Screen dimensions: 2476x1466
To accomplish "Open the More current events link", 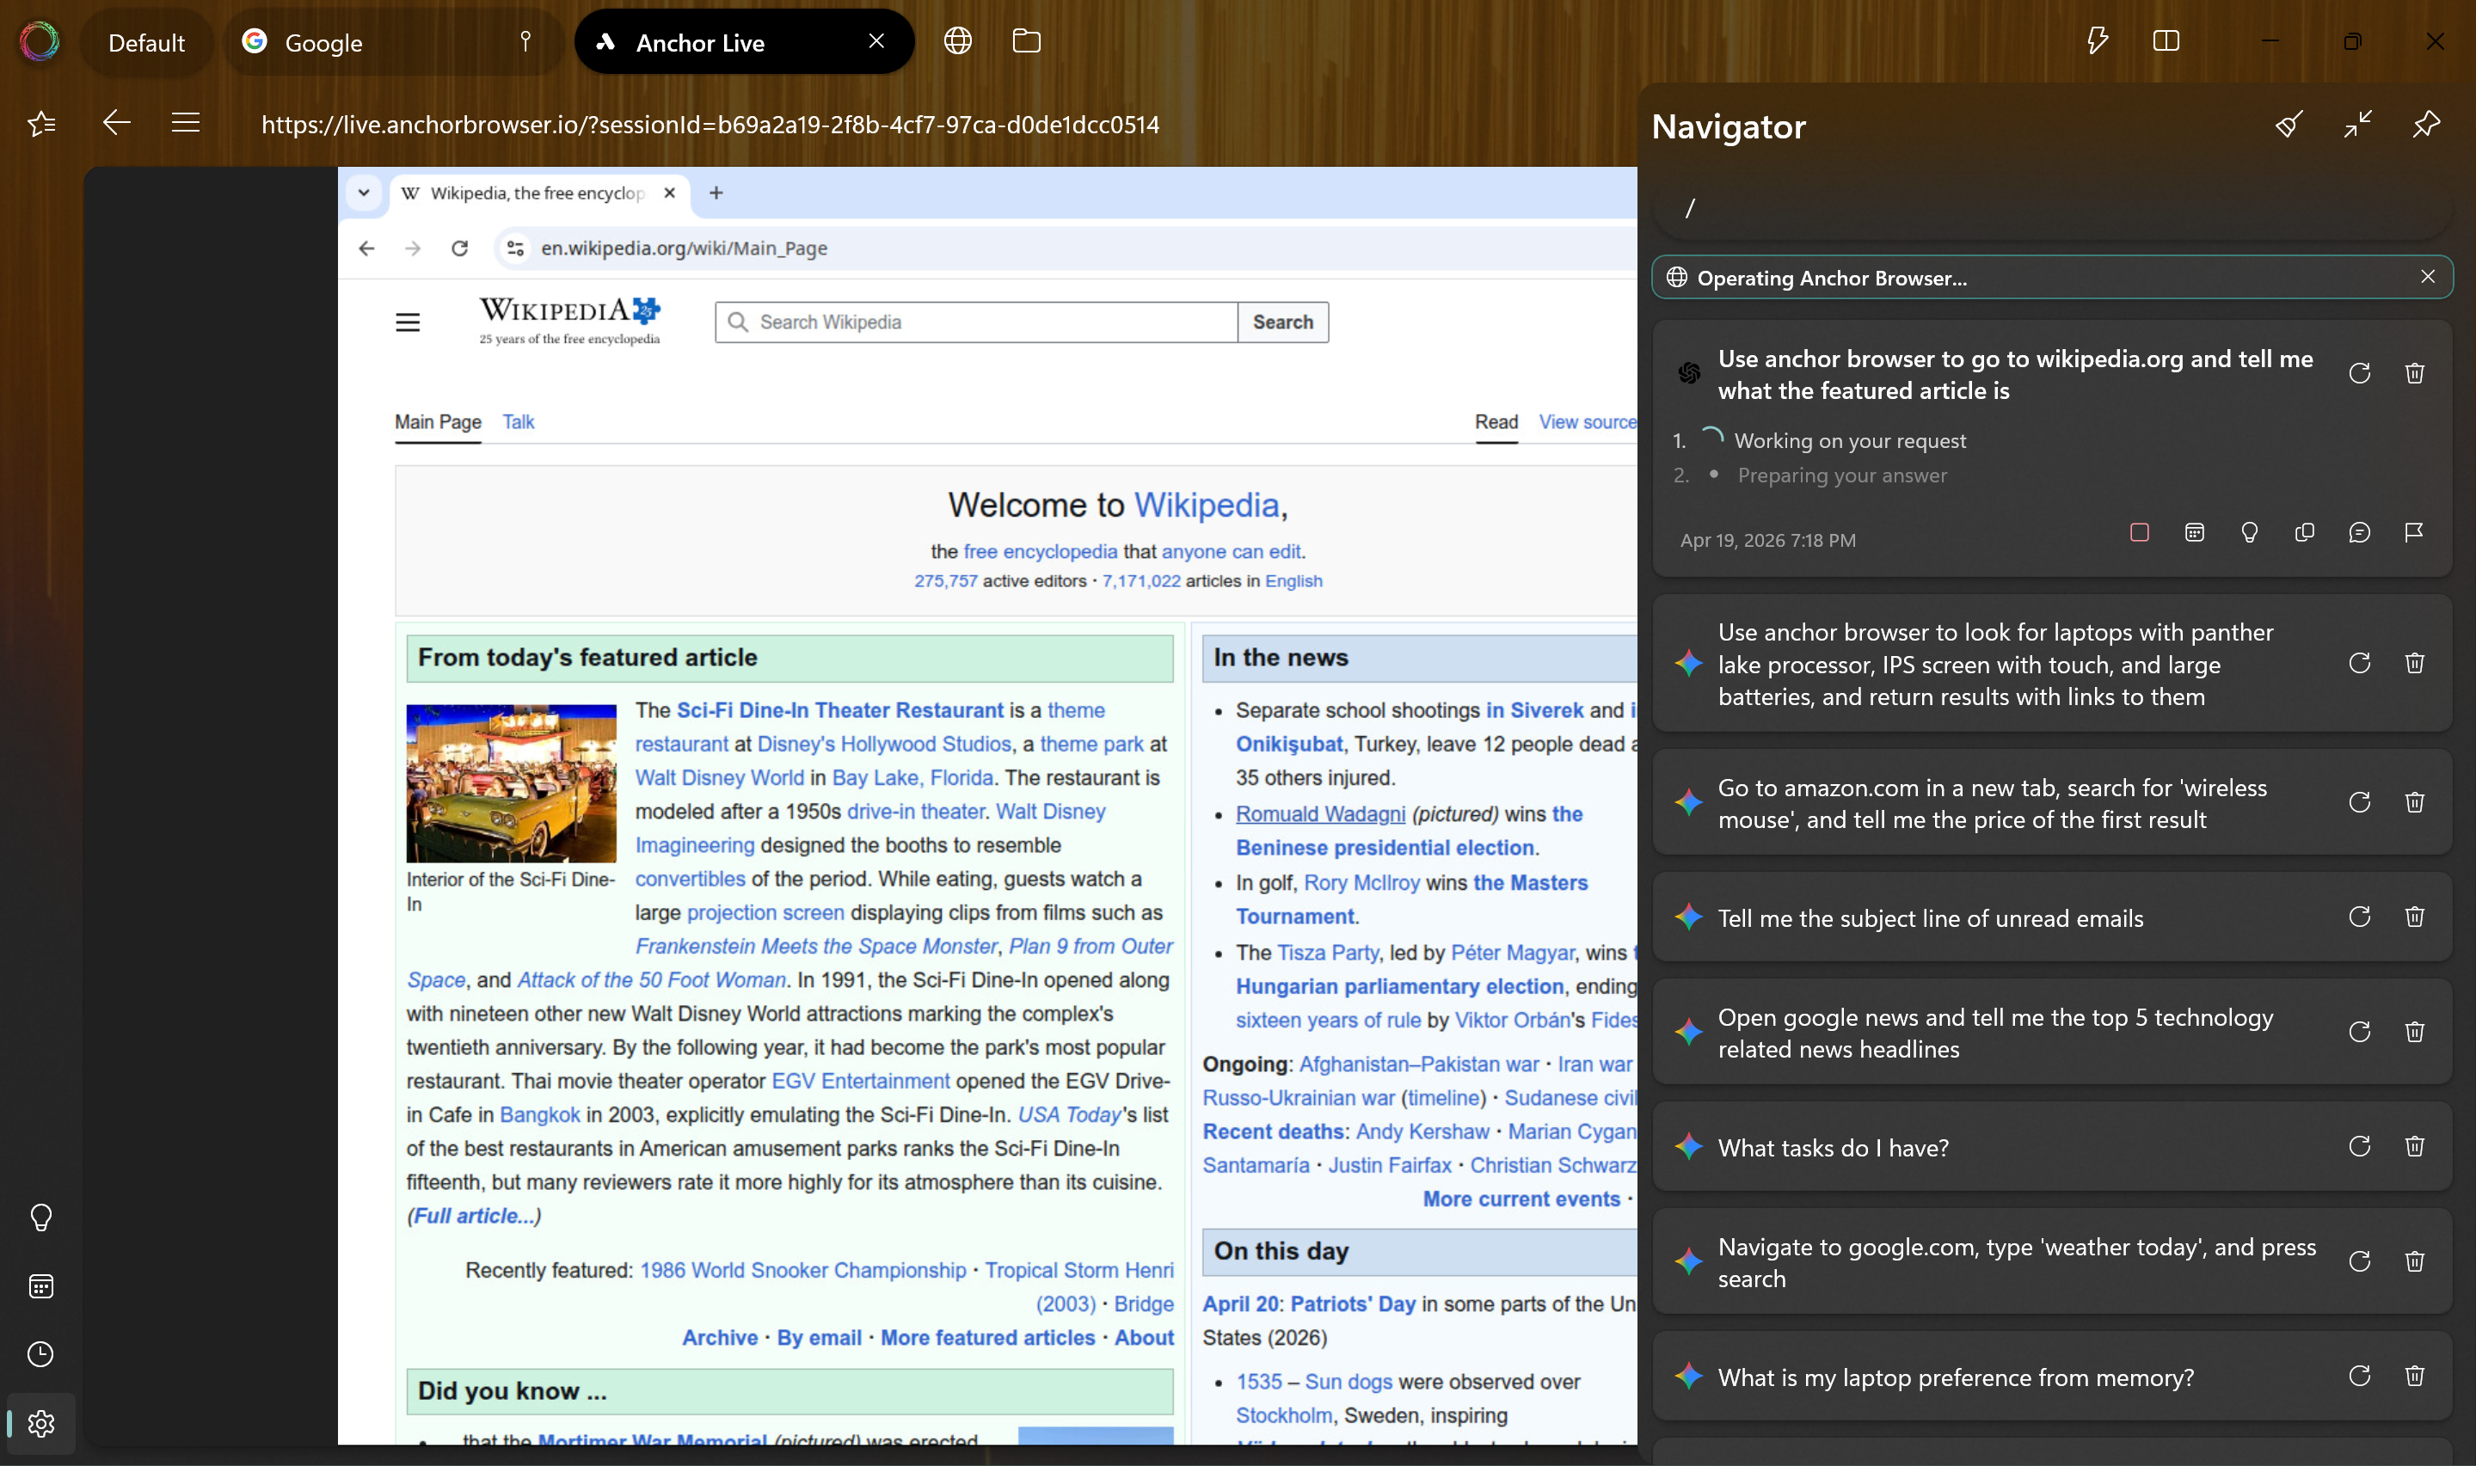I will click(1521, 1199).
